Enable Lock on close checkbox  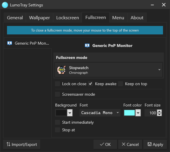(x=57, y=84)
